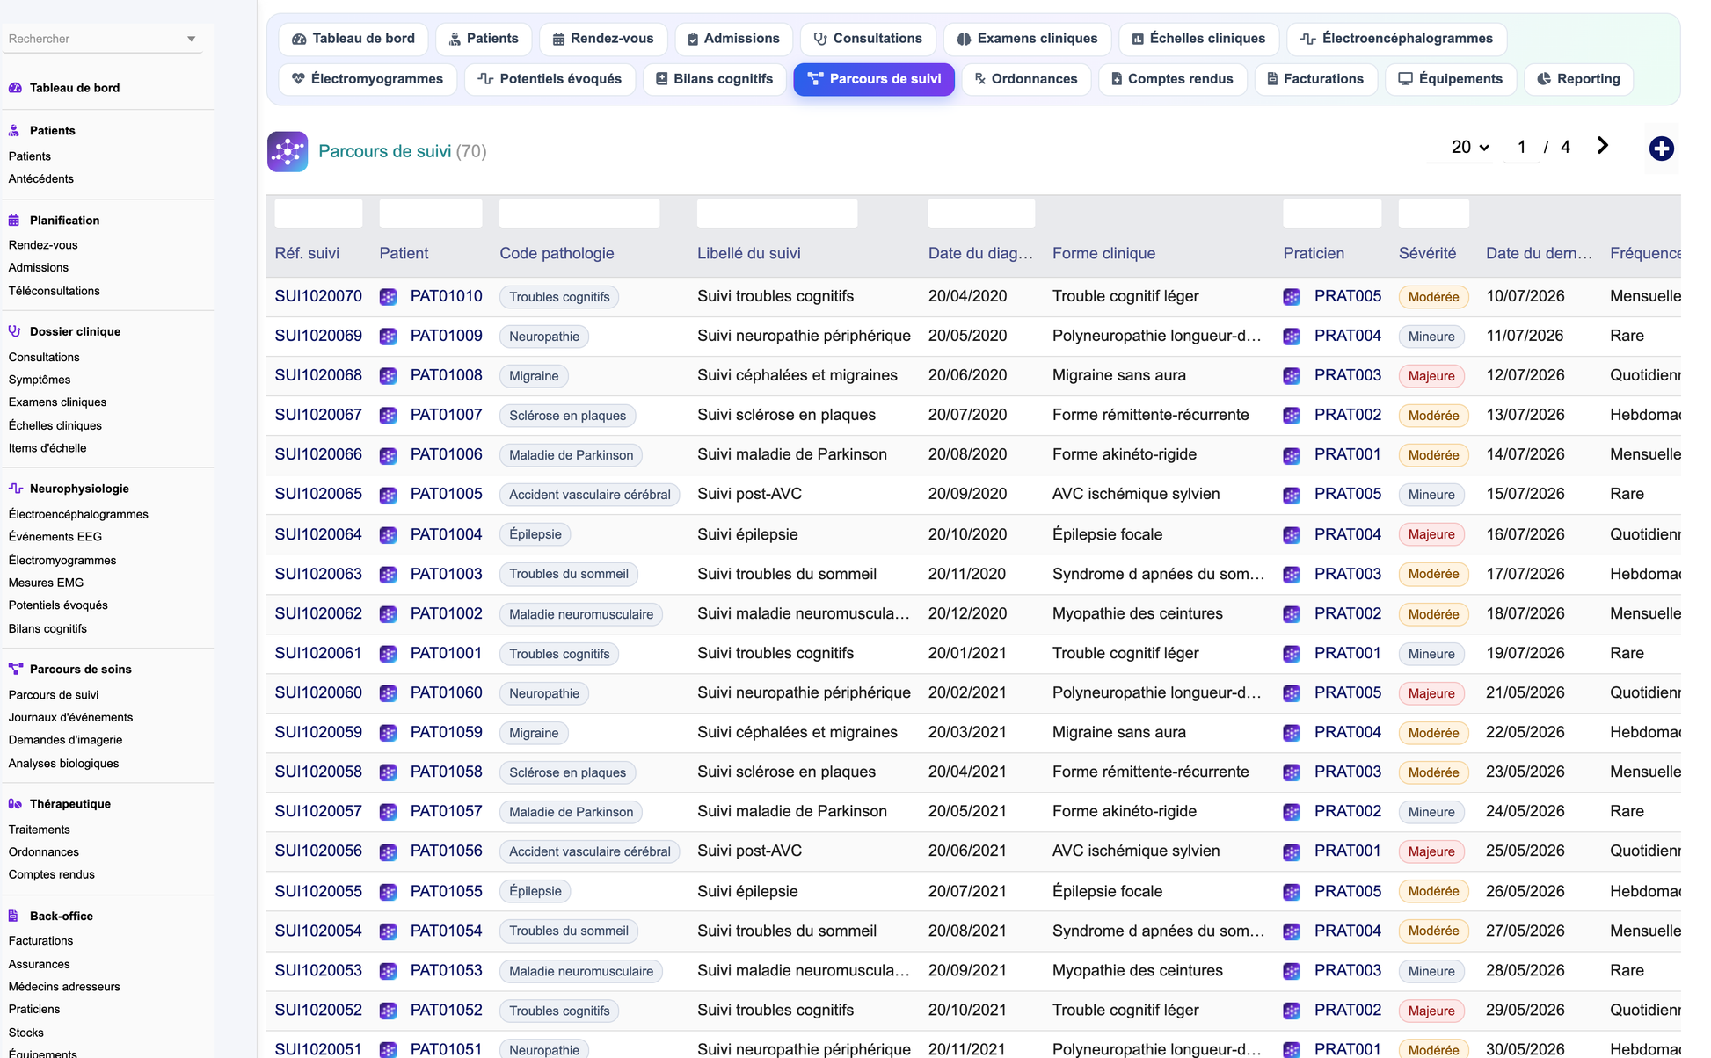Click Majeure badge in SUI1020068 row
Viewport: 1711px width, 1058px height.
point(1431,376)
